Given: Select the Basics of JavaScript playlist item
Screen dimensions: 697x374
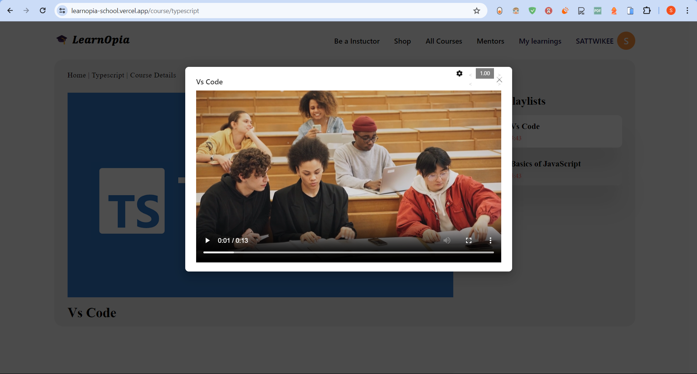Looking at the screenshot, I should 567,169.
